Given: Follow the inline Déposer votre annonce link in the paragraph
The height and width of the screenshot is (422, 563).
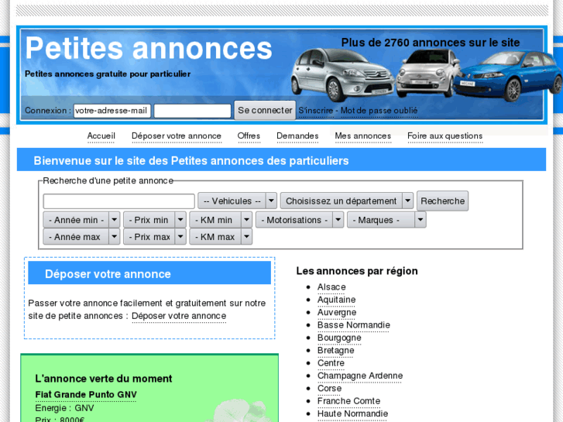Looking at the screenshot, I should point(179,316).
